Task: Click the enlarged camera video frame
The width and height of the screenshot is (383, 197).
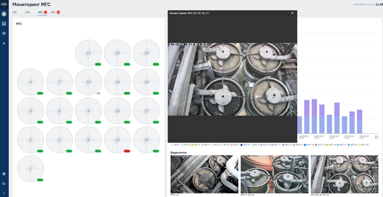Action: click(232, 79)
